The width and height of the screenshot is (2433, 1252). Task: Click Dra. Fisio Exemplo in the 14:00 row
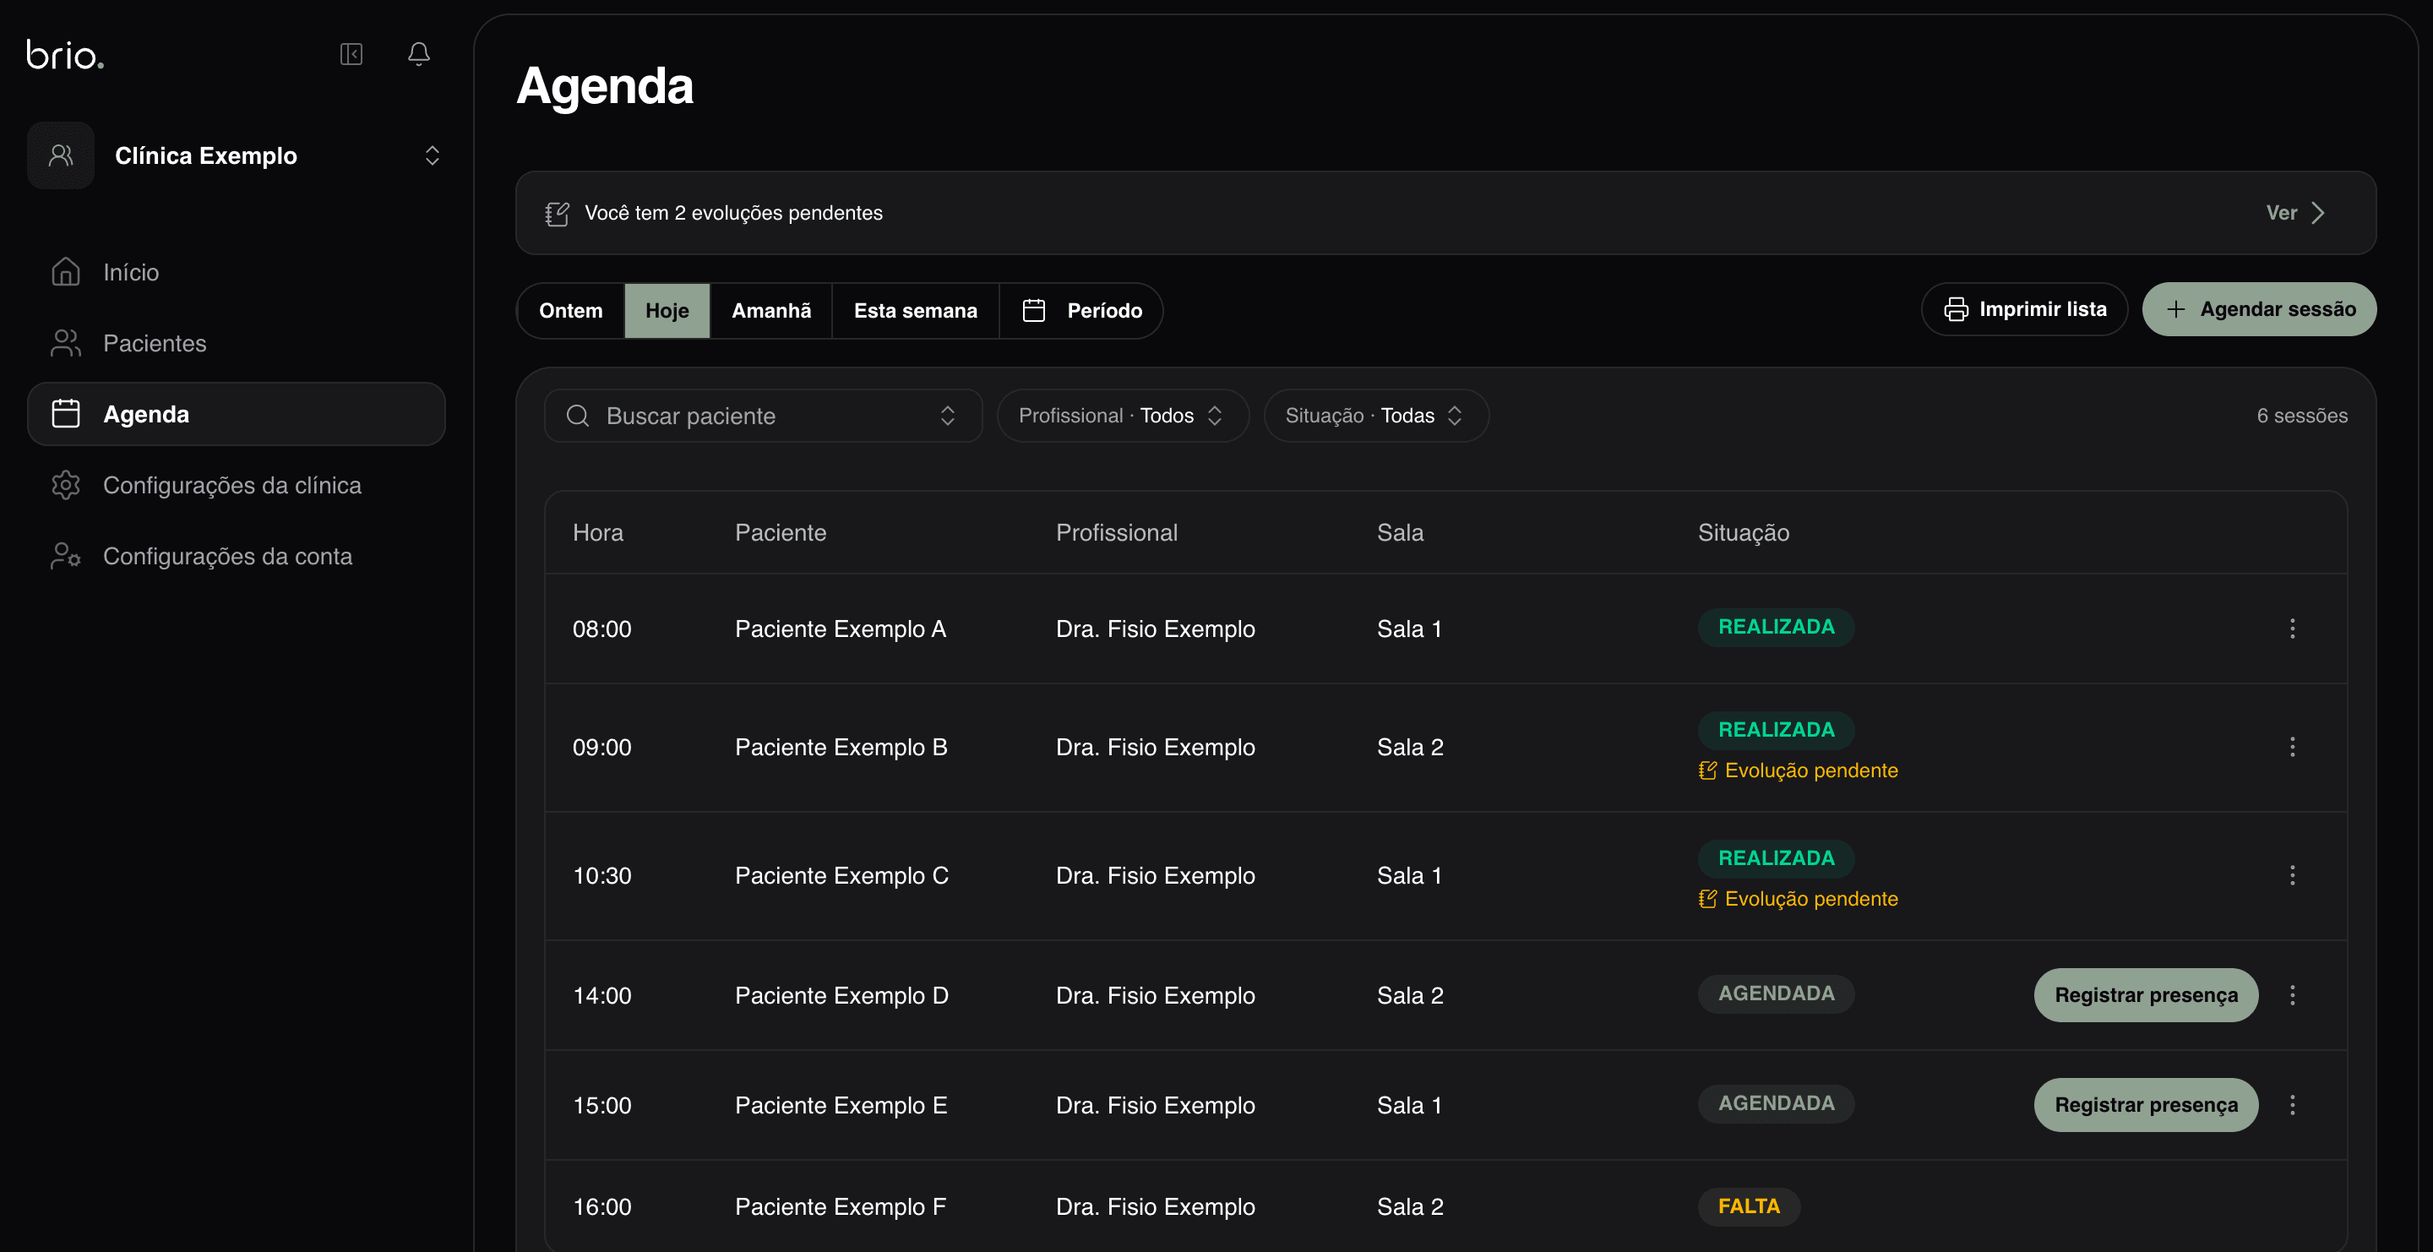click(1155, 995)
